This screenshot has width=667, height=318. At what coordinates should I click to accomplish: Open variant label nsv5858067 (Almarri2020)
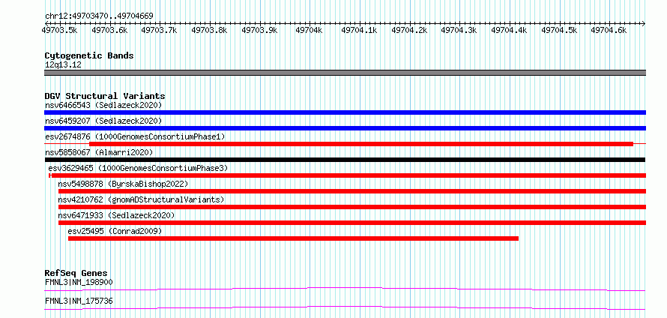click(x=99, y=152)
